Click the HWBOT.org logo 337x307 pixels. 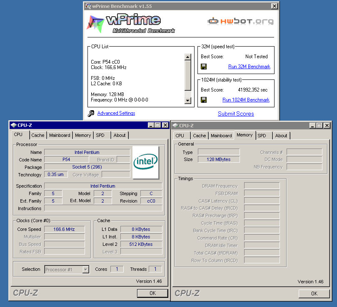point(240,21)
